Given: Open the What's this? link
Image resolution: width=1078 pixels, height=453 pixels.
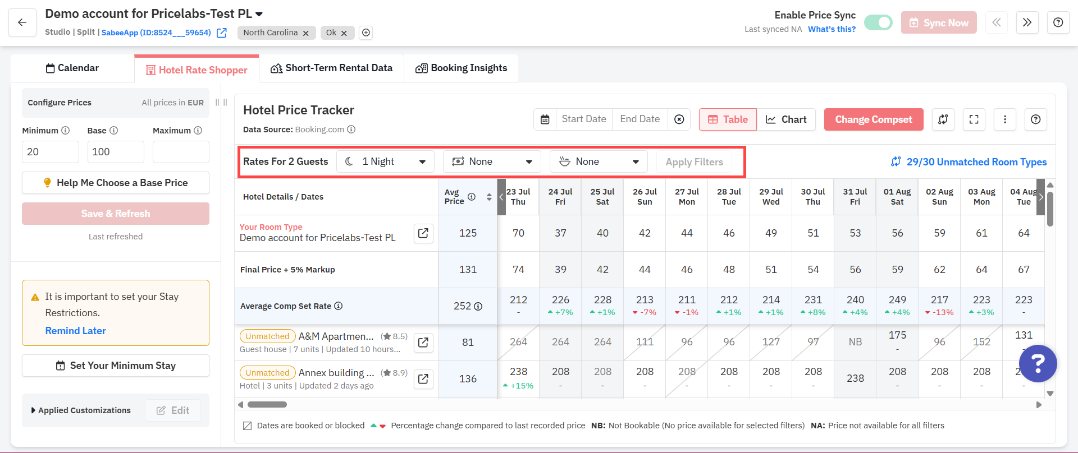Looking at the screenshot, I should tap(832, 29).
